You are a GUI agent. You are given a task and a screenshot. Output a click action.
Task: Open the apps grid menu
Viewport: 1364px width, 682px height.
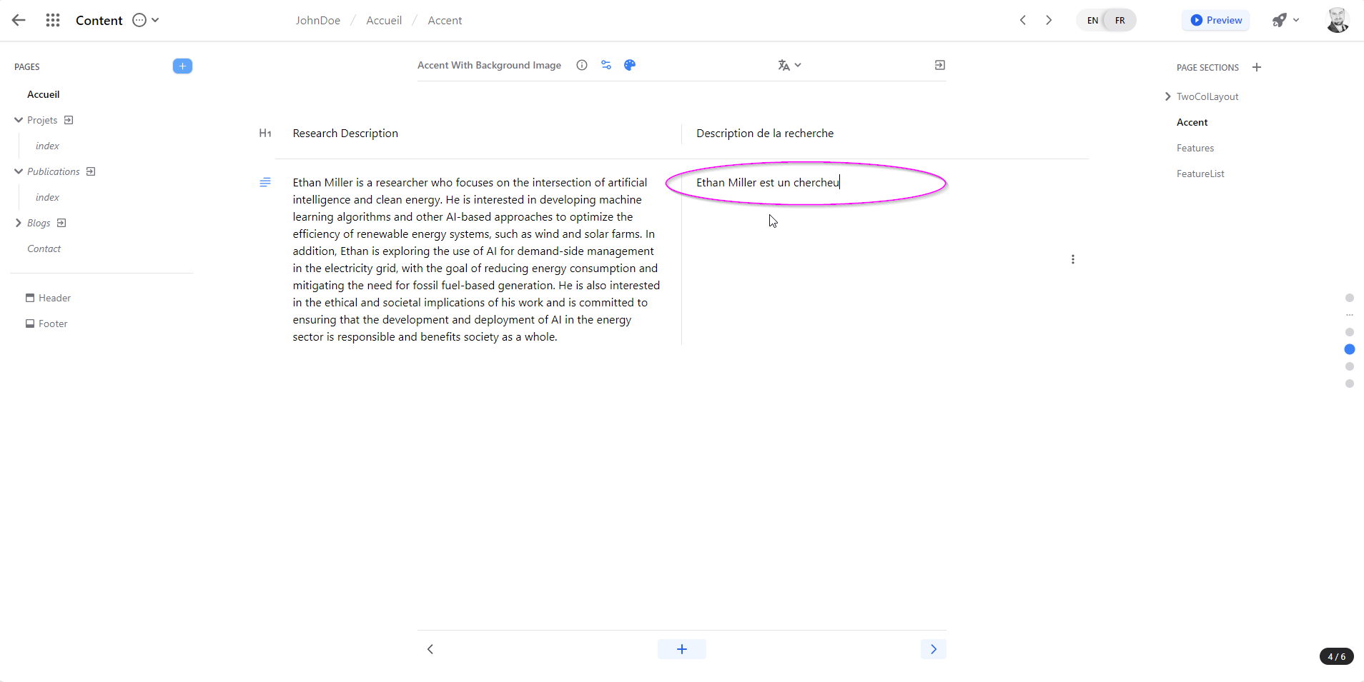(x=53, y=21)
